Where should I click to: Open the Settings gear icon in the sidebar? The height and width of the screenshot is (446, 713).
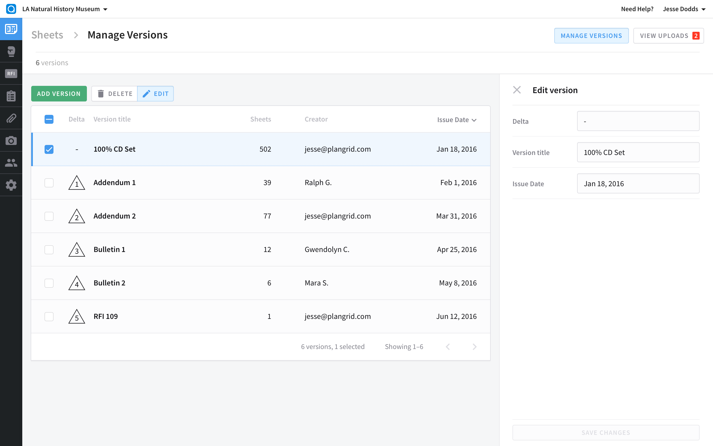[x=11, y=185]
